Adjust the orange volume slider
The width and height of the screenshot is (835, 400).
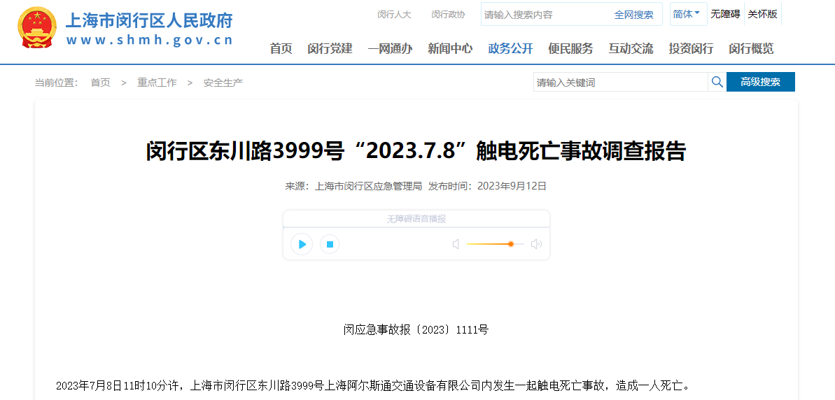tap(511, 244)
